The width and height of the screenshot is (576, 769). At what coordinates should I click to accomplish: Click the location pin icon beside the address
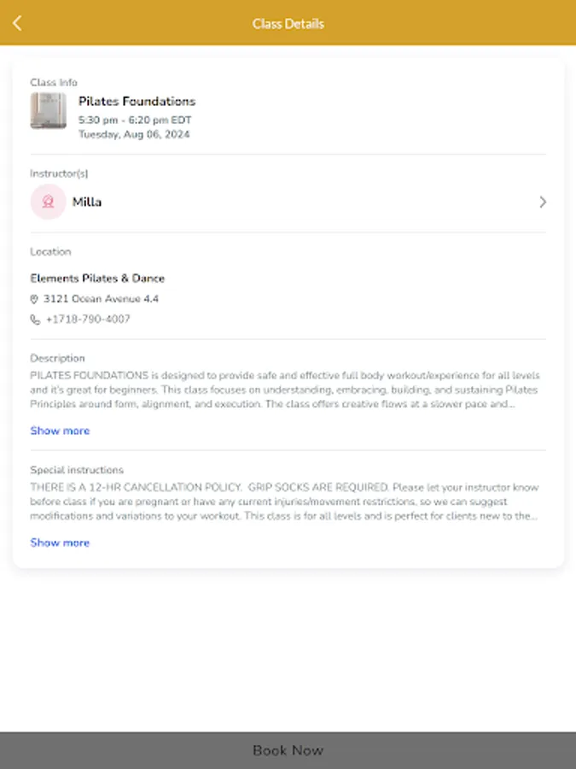tap(34, 299)
